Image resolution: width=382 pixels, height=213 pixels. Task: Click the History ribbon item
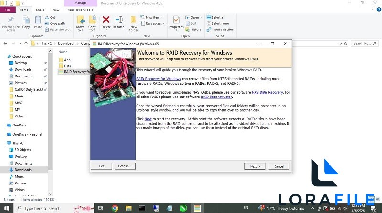click(x=193, y=29)
